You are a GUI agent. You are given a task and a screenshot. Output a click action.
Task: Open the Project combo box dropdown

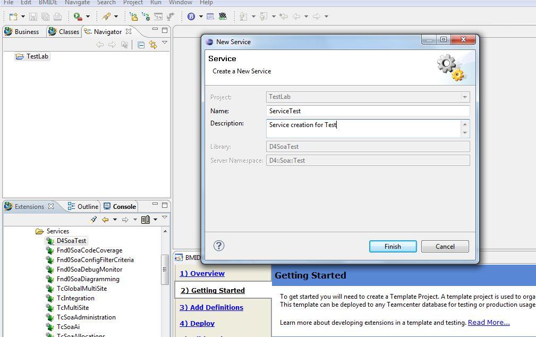click(x=465, y=97)
